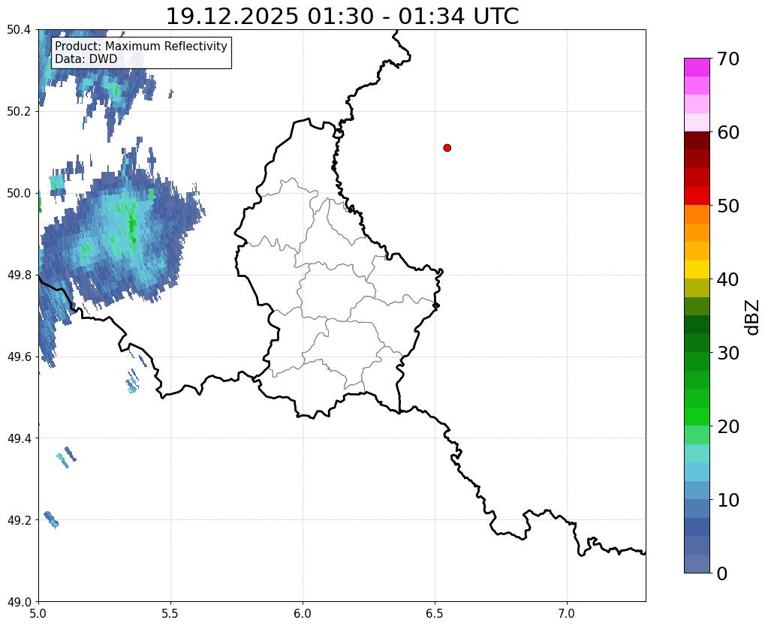Click the latitude label '49.0'
This screenshot has height=626, width=768.
pos(19,602)
